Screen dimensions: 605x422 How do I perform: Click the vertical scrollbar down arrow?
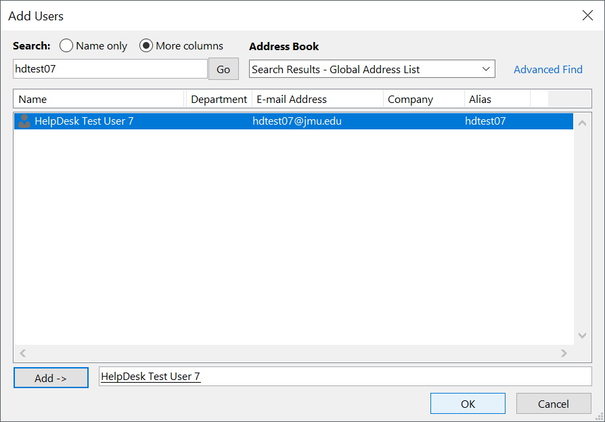click(x=582, y=335)
